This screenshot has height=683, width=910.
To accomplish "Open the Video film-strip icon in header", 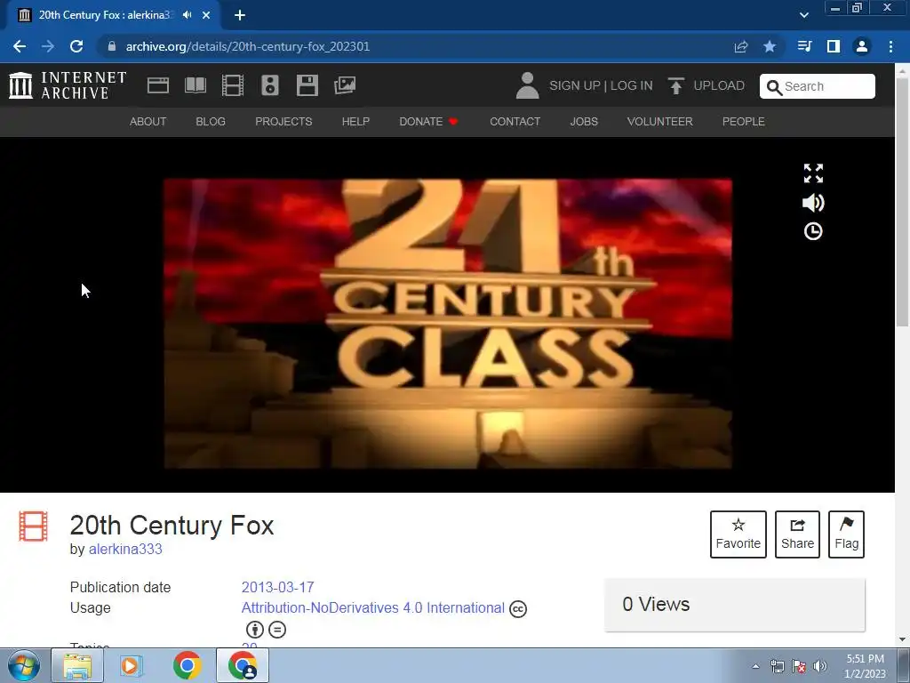I will (232, 85).
